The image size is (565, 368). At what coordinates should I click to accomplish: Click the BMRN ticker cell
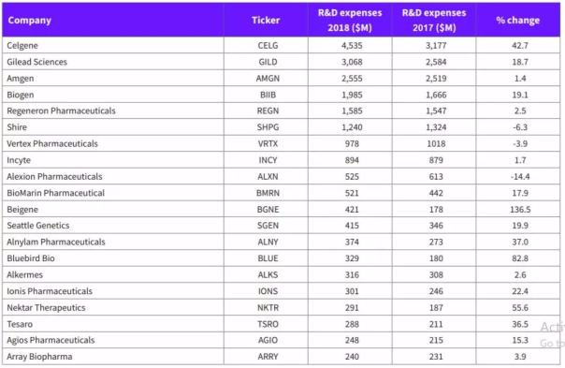[x=268, y=193]
